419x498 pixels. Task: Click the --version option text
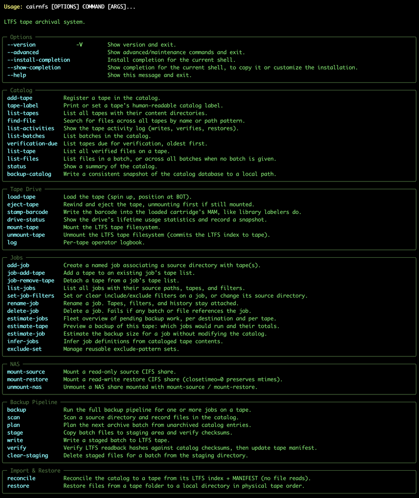coord(21,45)
